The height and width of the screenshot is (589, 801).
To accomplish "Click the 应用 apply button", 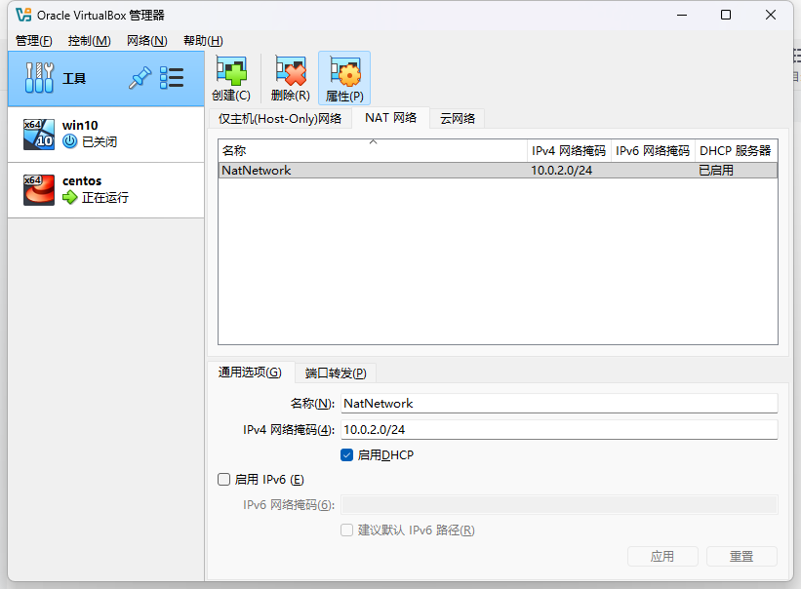I will [662, 557].
